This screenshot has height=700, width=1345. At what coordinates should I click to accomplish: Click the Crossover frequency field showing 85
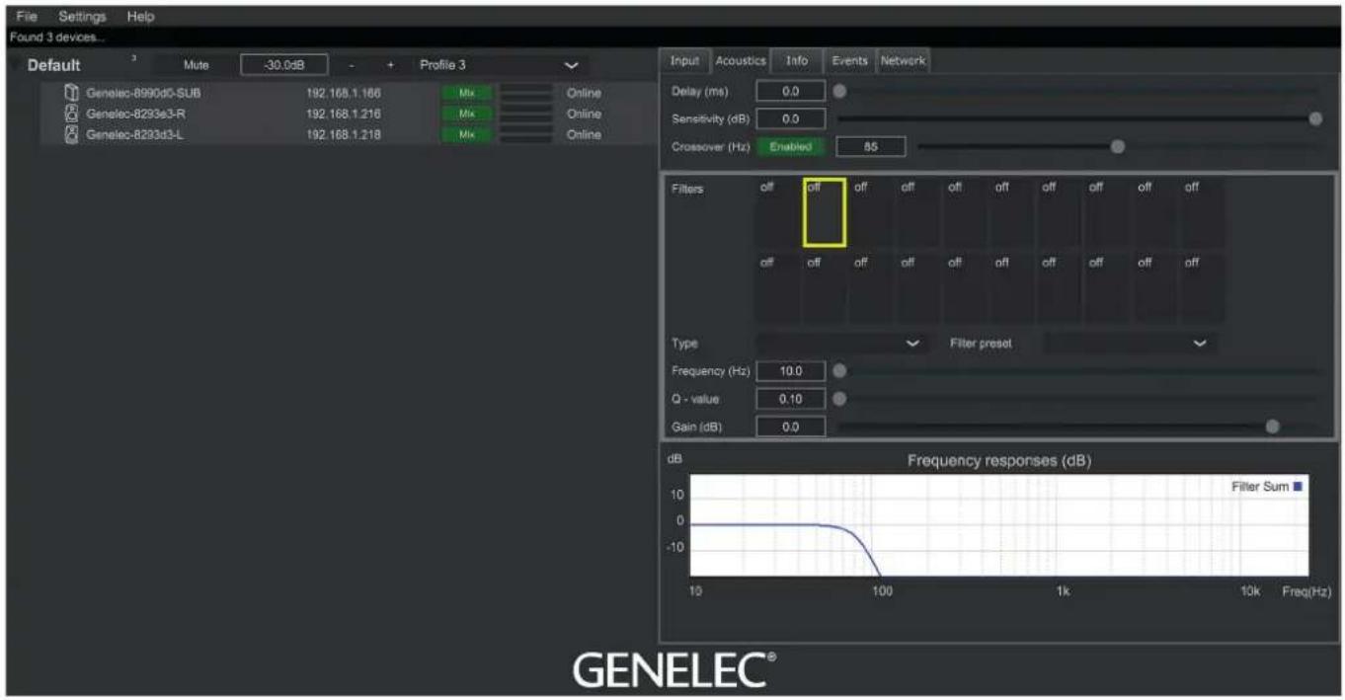coord(870,146)
